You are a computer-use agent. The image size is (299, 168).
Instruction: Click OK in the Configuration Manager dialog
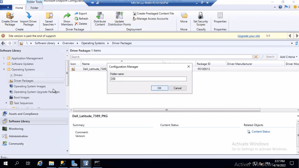[x=160, y=88]
